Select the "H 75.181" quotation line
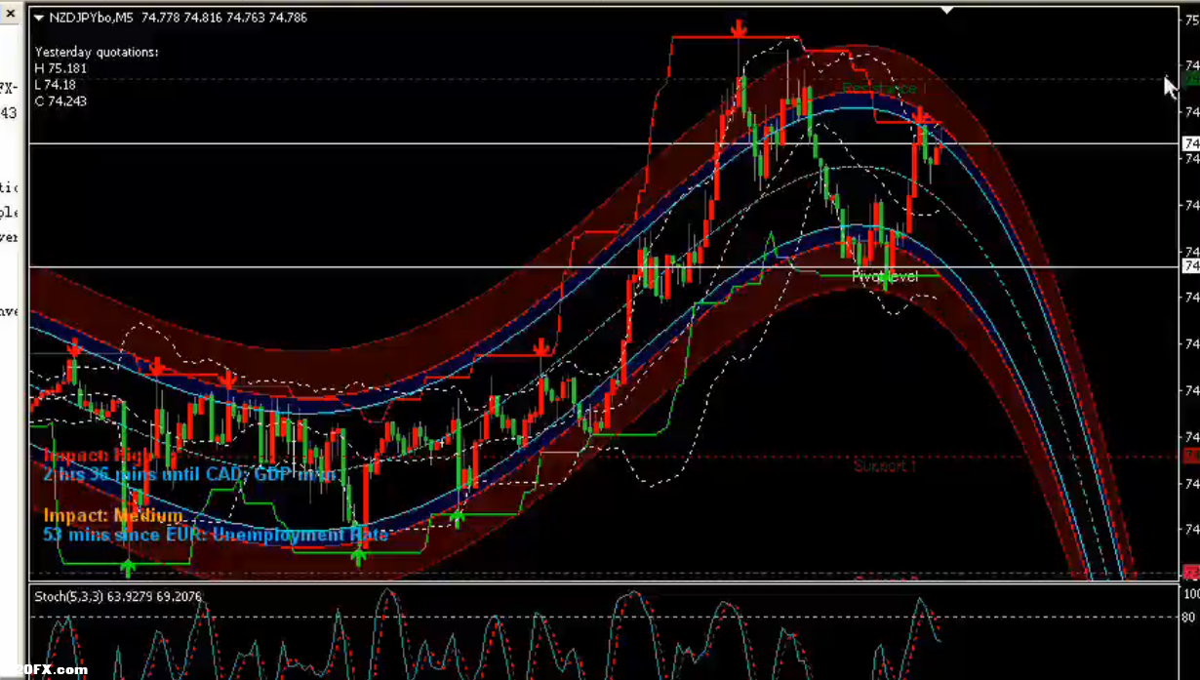 [x=60, y=68]
